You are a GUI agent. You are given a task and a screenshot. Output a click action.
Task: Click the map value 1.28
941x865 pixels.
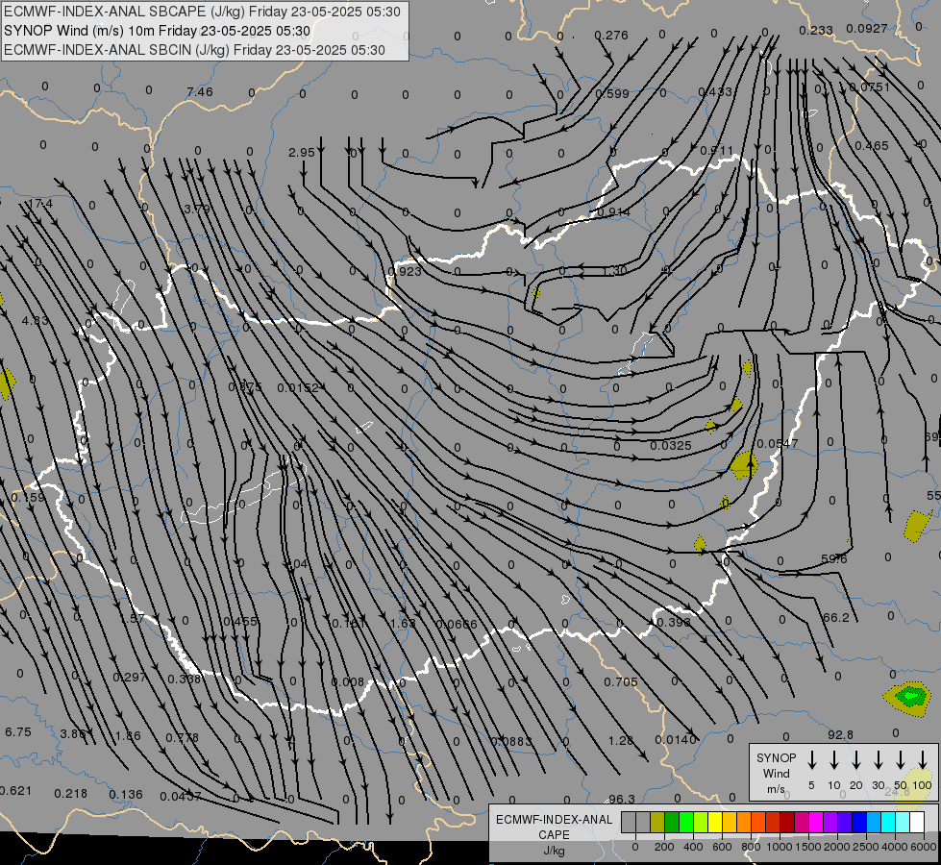point(621,740)
